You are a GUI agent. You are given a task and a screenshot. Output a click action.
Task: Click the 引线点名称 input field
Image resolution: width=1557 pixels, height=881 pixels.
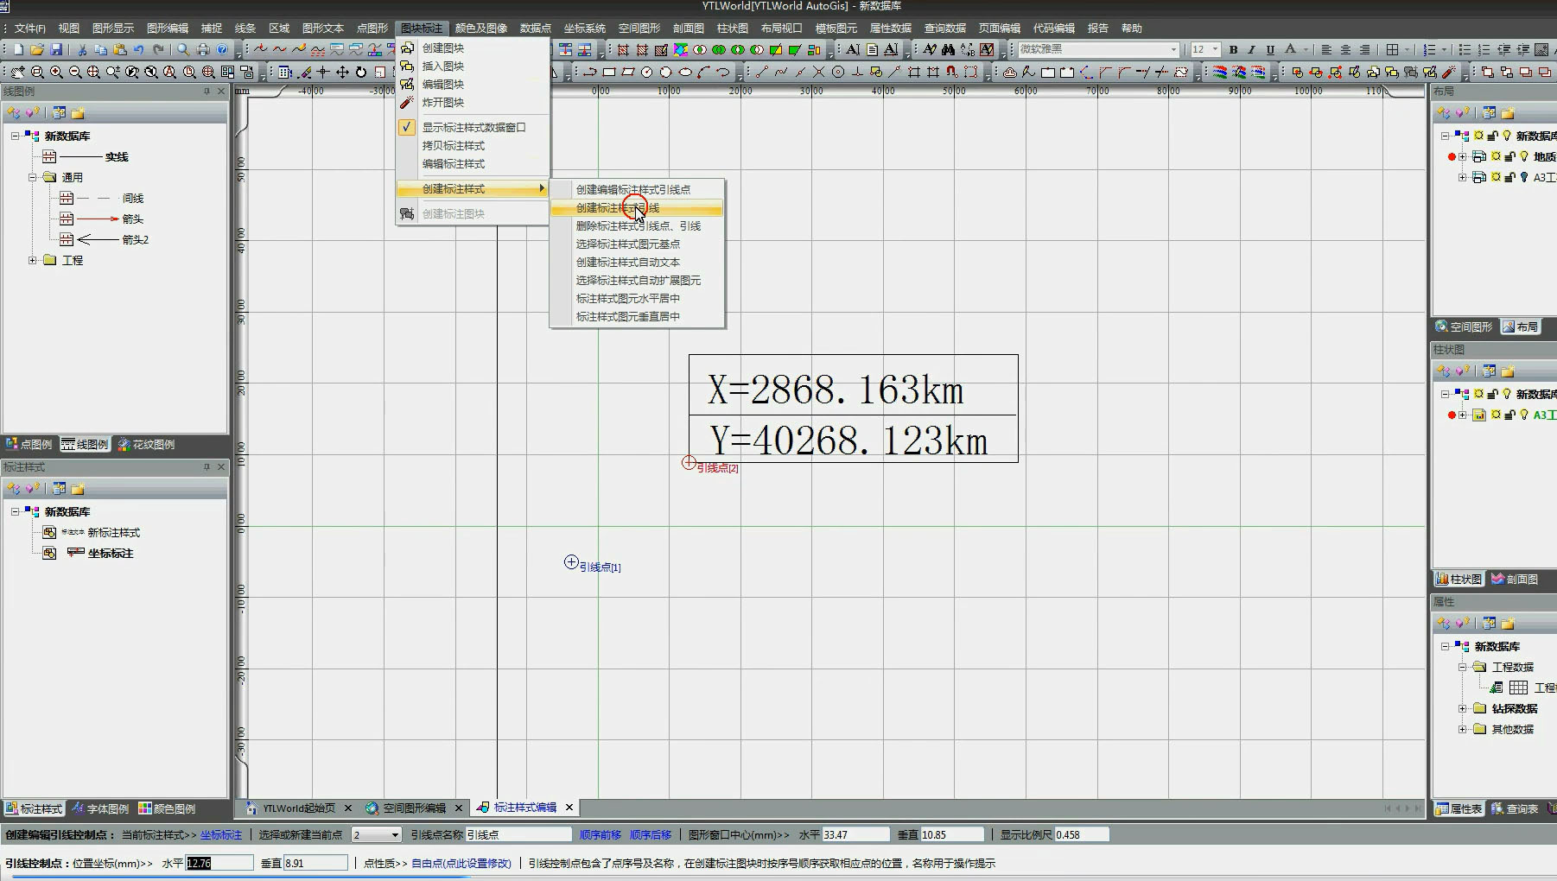518,834
